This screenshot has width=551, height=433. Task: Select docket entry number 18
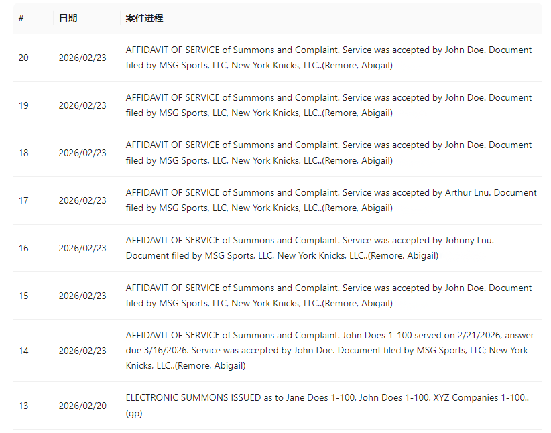pos(23,153)
